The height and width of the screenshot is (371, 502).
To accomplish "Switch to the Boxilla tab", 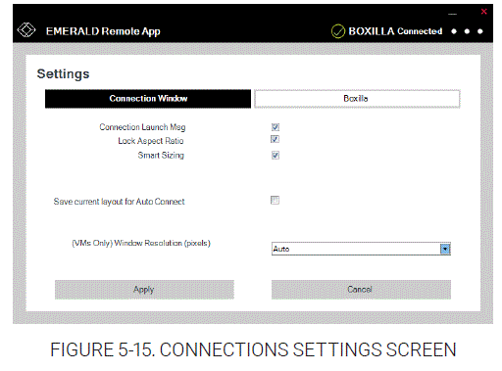I will coord(357,99).
